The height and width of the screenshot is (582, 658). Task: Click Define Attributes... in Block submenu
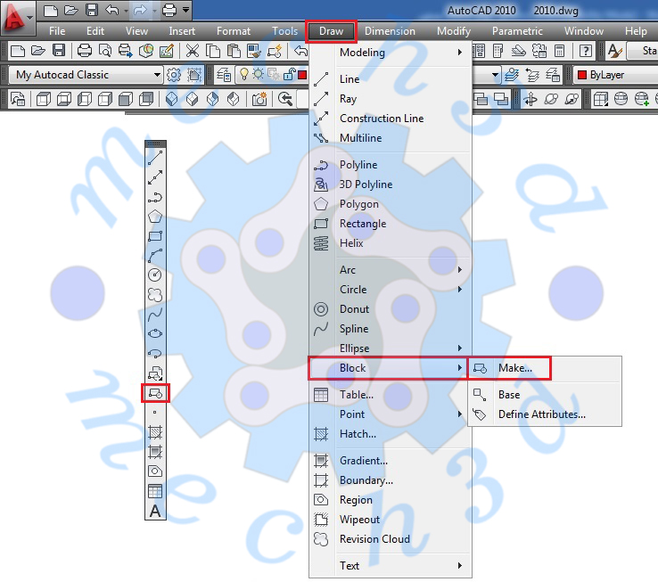point(541,414)
